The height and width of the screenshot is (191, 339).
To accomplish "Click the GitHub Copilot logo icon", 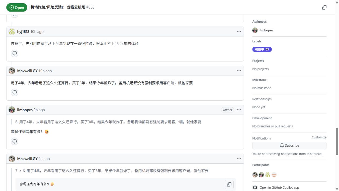I will tap(255, 188).
